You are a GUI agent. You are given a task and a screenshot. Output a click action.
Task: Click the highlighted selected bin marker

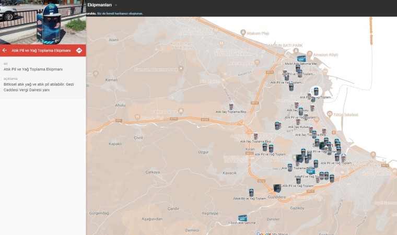click(x=316, y=91)
